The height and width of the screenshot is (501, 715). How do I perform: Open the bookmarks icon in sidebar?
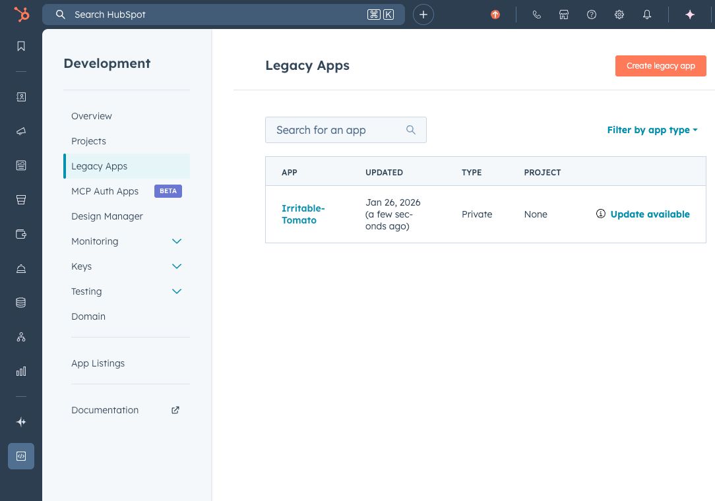[21, 46]
